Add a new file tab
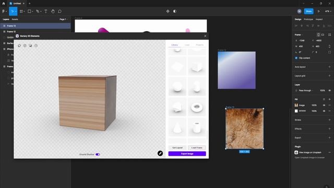The image size is (334, 188). point(30,4)
